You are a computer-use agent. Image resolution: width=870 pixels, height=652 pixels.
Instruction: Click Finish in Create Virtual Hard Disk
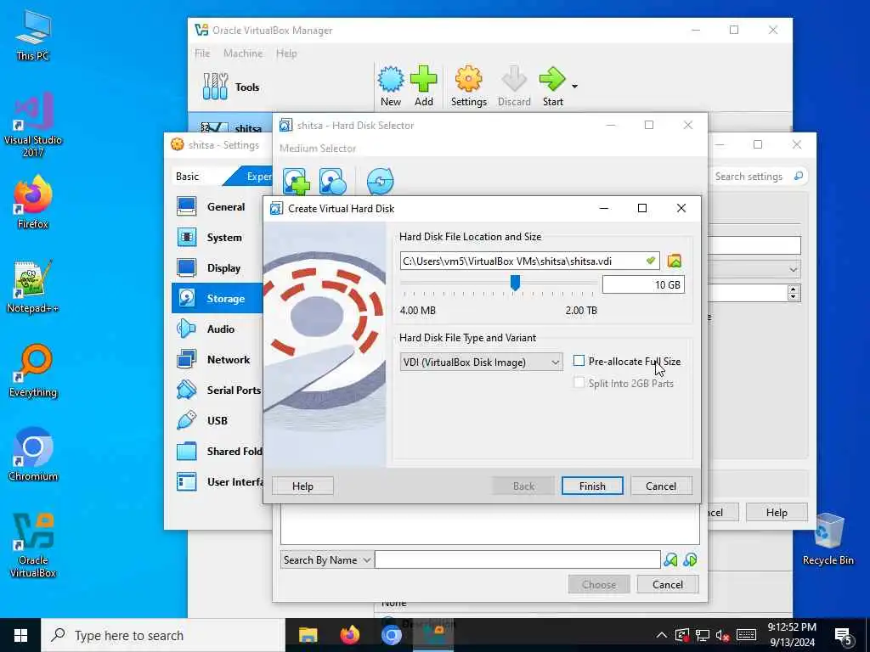click(x=592, y=486)
